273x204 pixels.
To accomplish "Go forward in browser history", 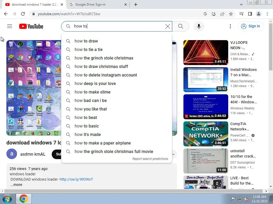I will tap(14, 14).
